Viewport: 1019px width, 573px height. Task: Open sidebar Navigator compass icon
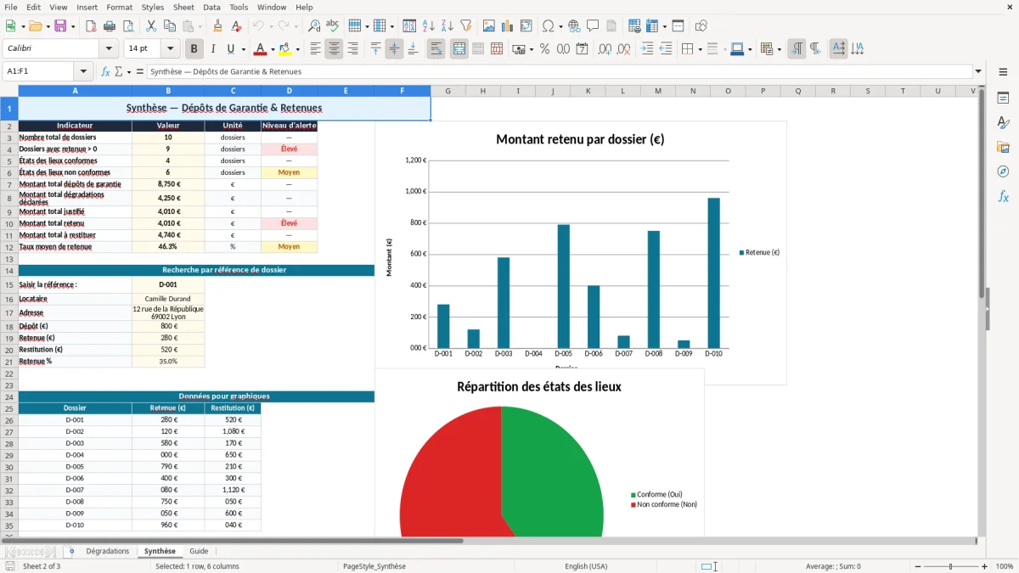[1003, 171]
